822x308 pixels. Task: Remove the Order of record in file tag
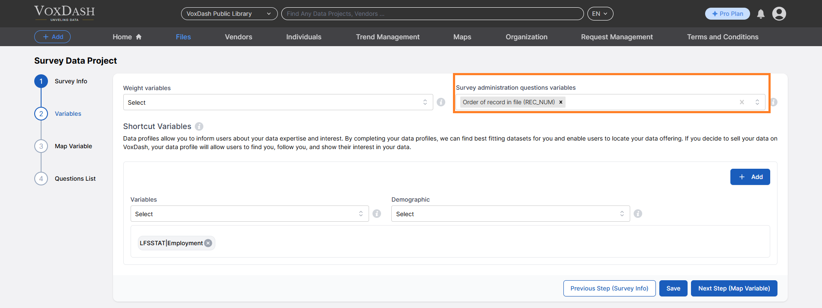pos(561,102)
